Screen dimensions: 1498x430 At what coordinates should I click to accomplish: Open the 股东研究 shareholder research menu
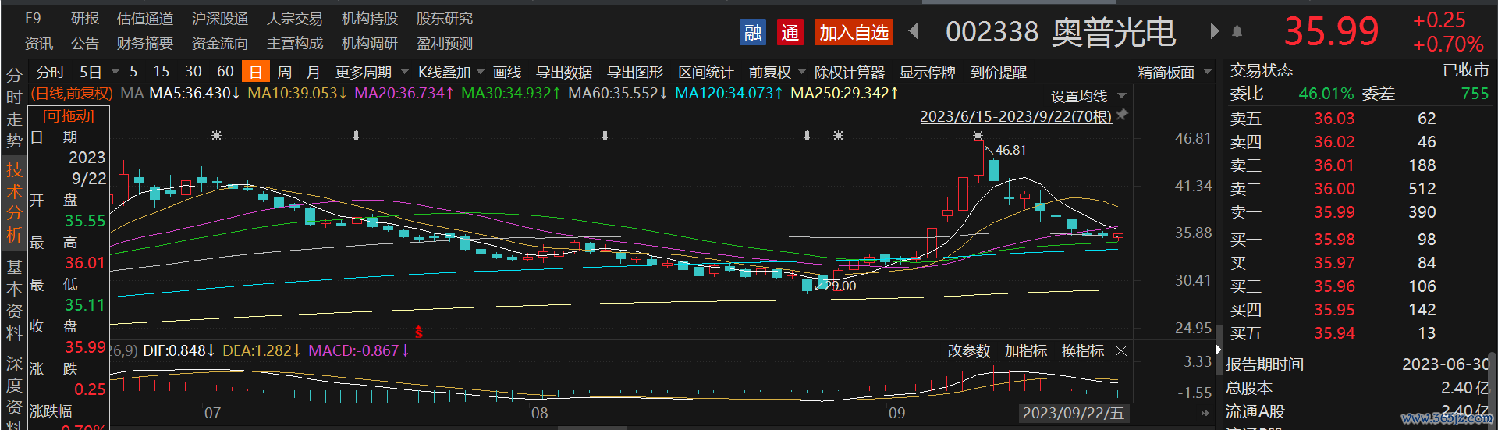(x=445, y=18)
